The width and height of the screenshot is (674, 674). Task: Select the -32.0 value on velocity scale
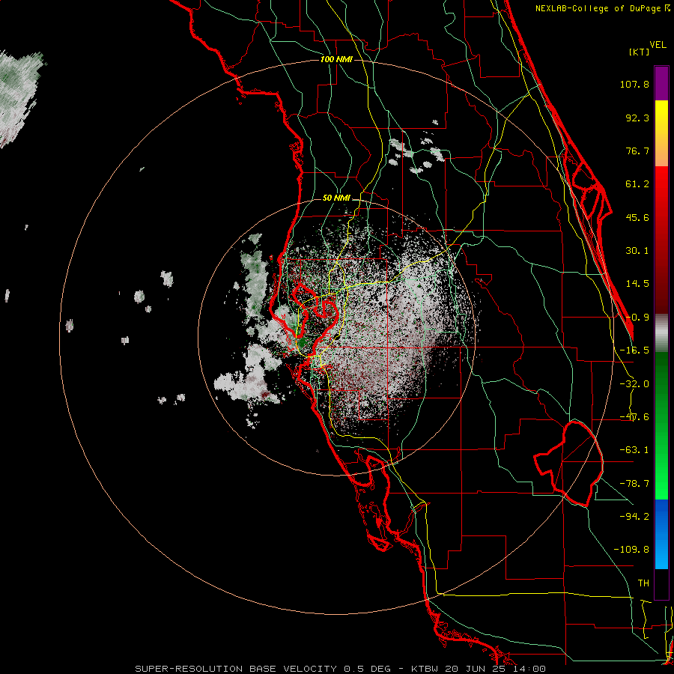point(634,384)
